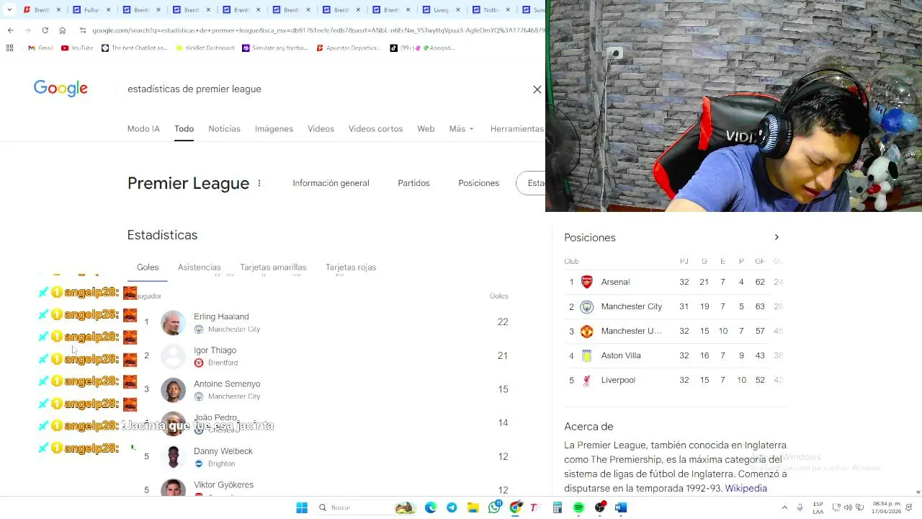Click the Arsenal club crest
This screenshot has width=922, height=519.
(587, 282)
